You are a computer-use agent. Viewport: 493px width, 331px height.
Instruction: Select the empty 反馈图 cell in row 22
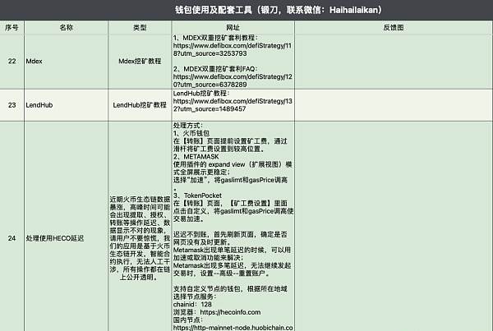tap(394, 62)
